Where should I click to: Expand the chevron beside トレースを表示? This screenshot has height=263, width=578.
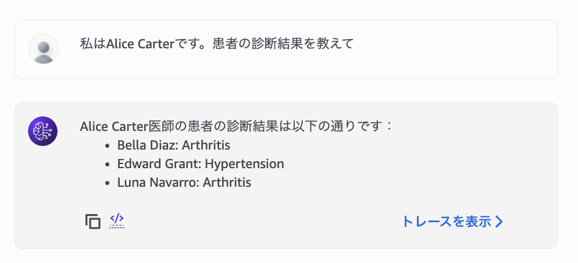coord(499,222)
